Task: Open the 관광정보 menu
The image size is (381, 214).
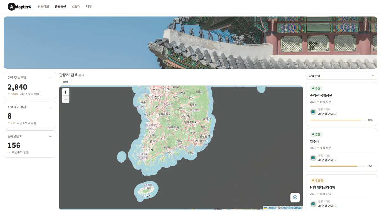Action: pos(43,6)
